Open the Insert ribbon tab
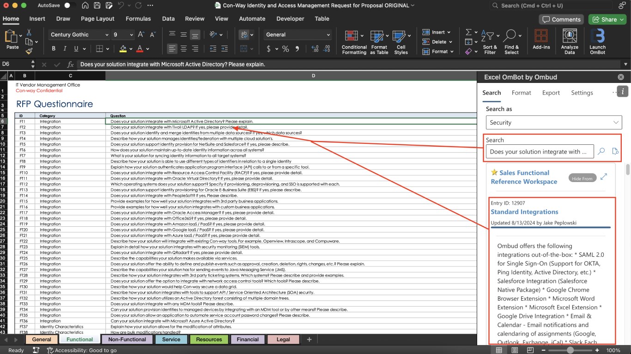631x354 pixels. pyautogui.click(x=37, y=19)
